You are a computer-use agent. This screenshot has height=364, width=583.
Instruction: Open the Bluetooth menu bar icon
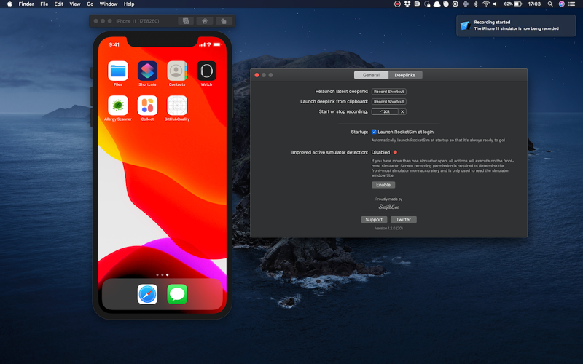[476, 4]
